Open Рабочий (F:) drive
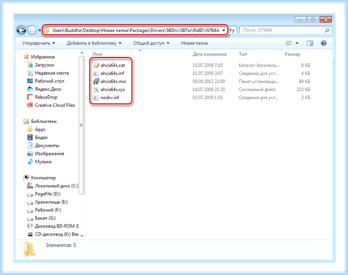Image resolution: width=348 pixels, height=275 pixels. coord(43,210)
